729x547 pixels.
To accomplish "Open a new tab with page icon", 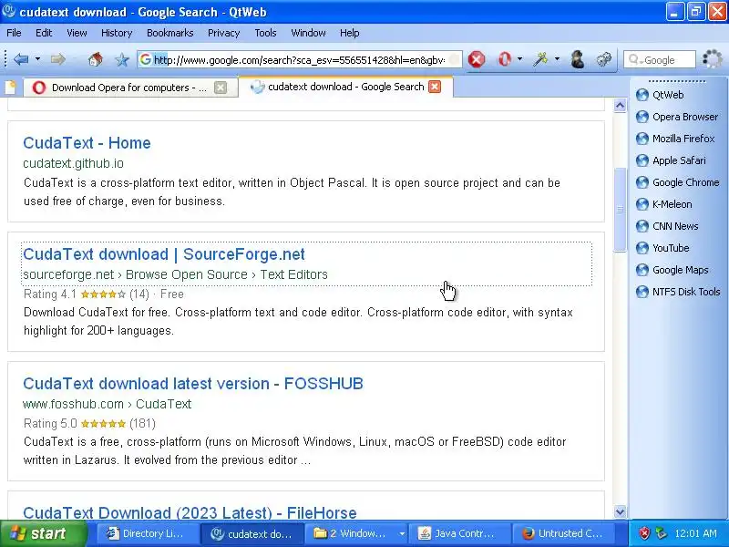I will pyautogui.click(x=10, y=88).
